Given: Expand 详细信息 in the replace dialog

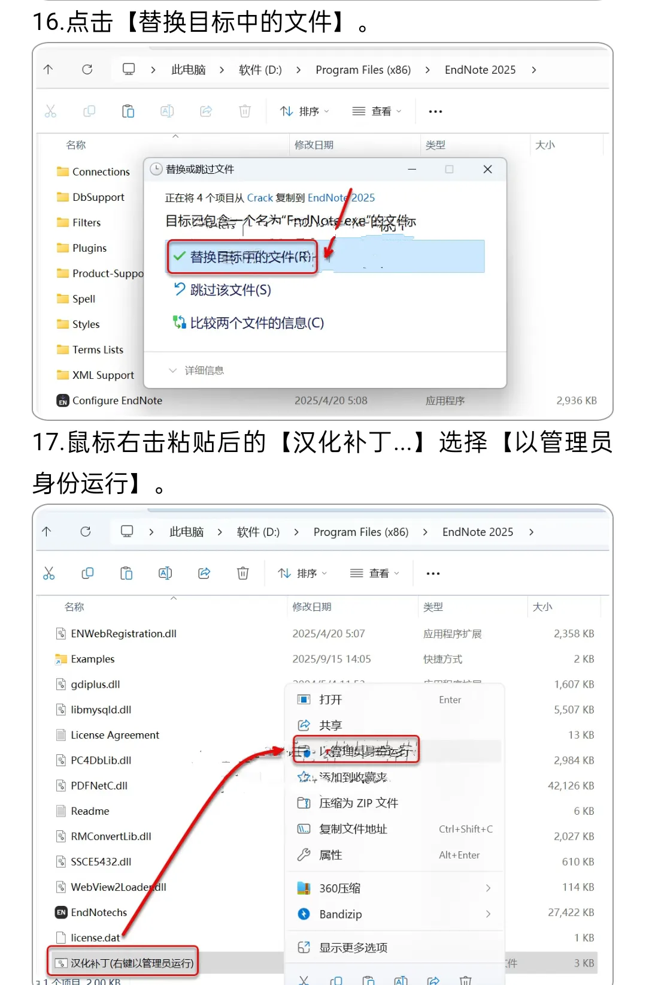Looking at the screenshot, I should click(196, 370).
